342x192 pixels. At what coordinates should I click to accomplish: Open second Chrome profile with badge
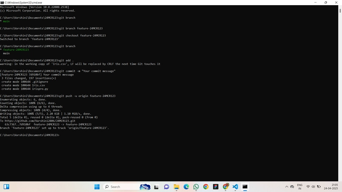coord(226,186)
